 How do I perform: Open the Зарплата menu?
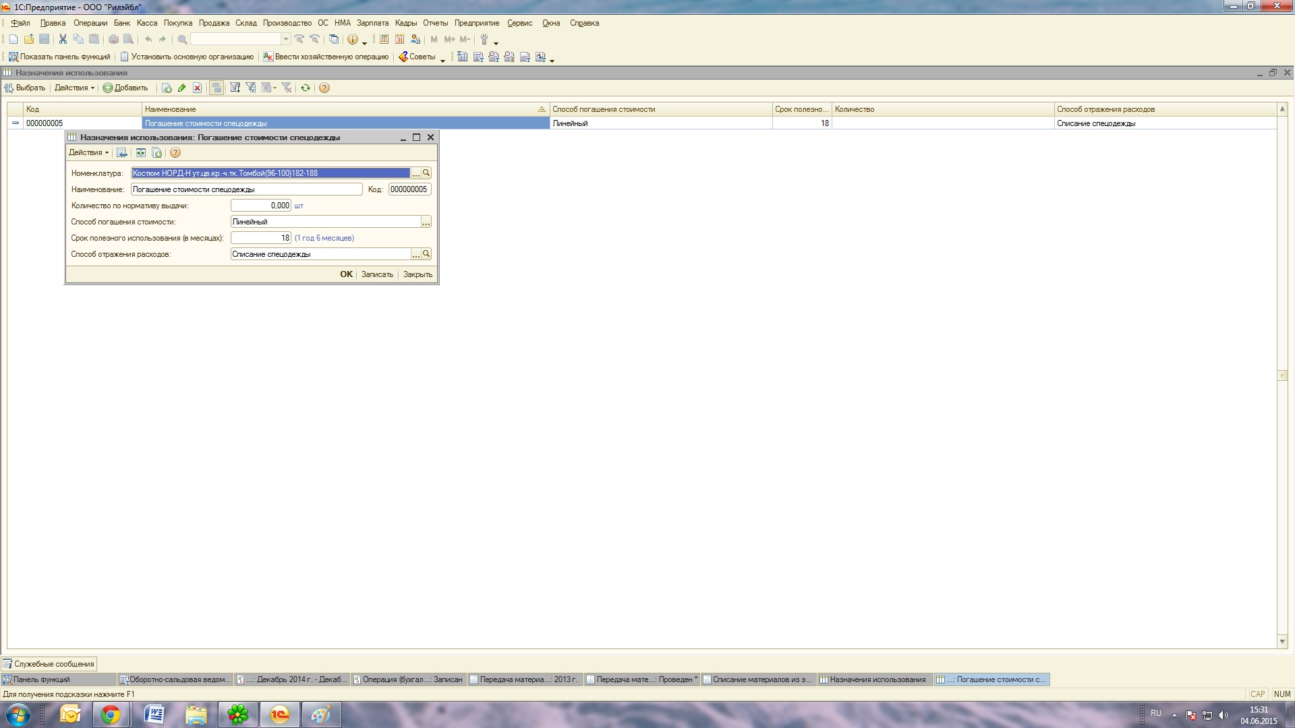pos(372,23)
